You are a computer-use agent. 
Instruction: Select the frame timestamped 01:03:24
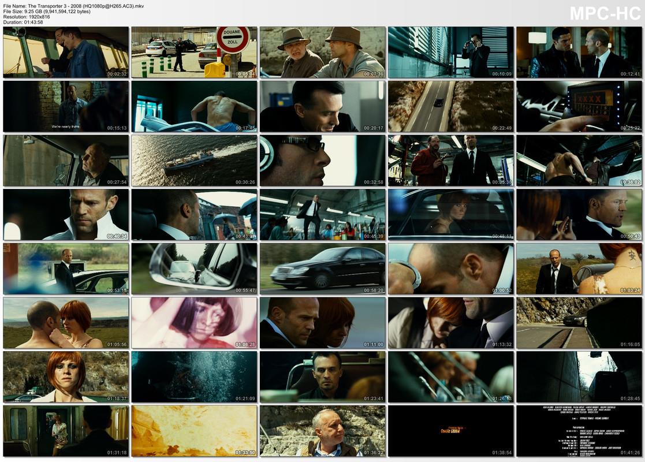click(579, 269)
